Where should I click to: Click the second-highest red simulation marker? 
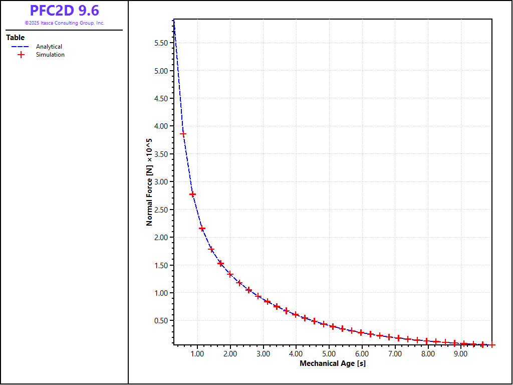click(192, 195)
